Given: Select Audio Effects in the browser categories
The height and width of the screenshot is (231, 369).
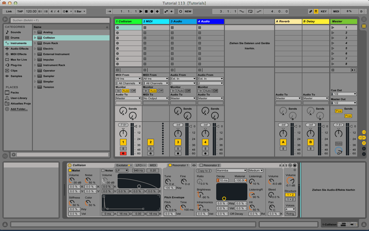Looking at the screenshot, I should click(x=19, y=49).
